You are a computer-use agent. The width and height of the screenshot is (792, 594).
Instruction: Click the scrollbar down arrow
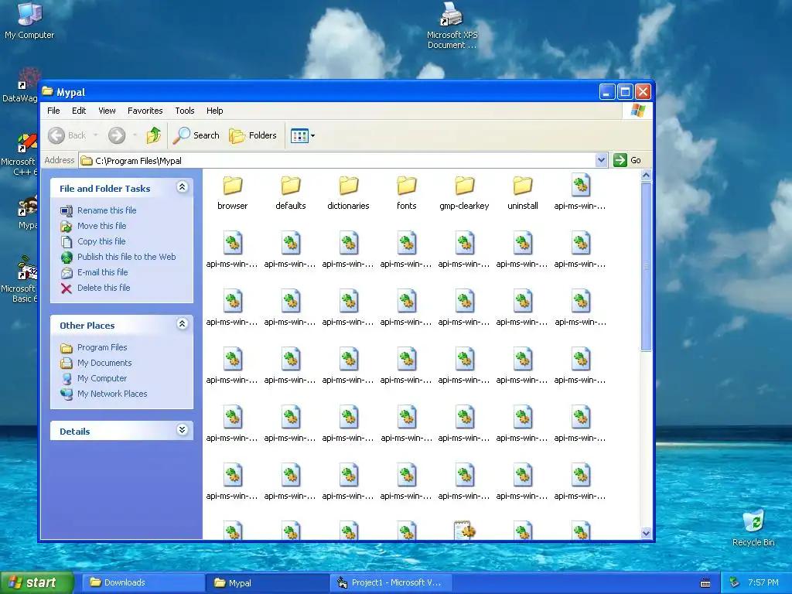646,534
